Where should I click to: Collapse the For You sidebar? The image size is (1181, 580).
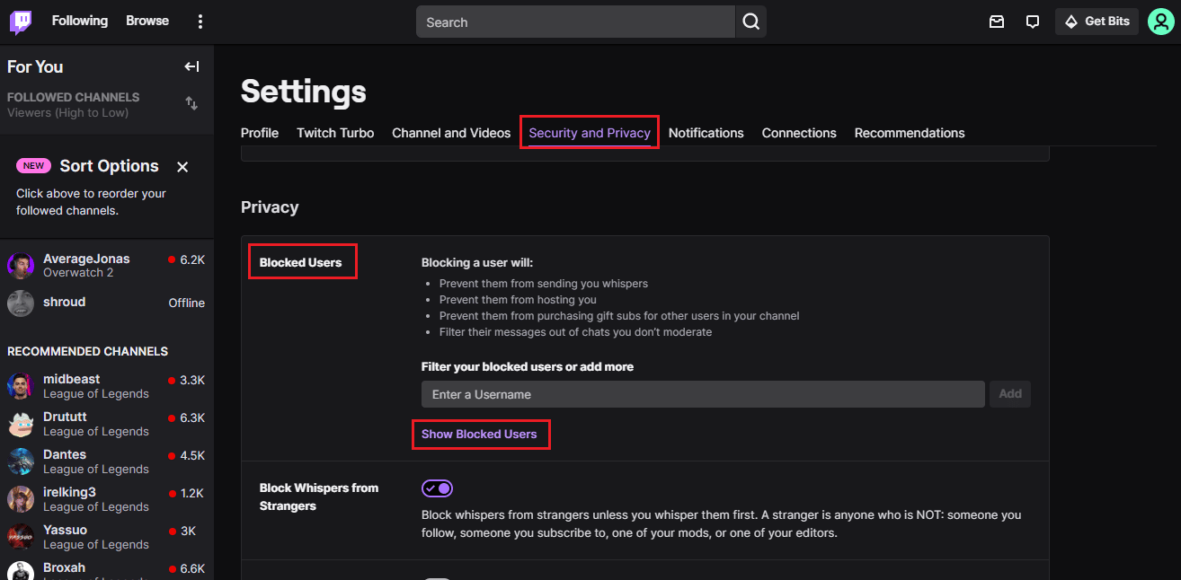pyautogui.click(x=191, y=66)
